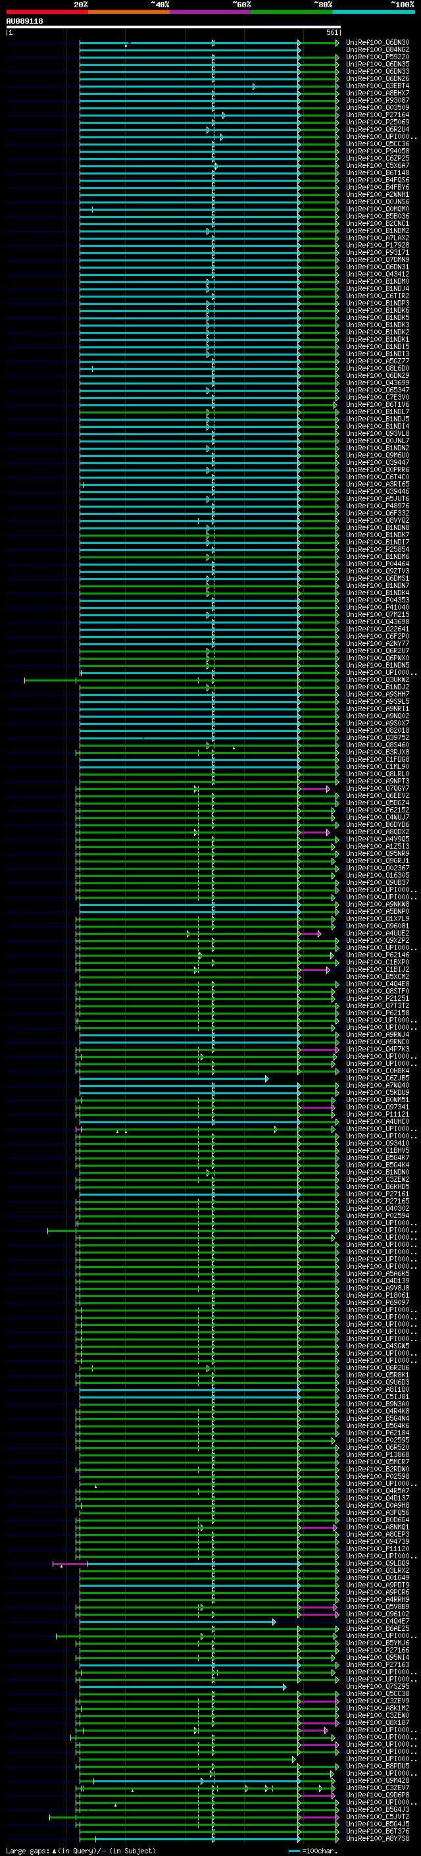Click the red ~20% identity legend bar
Image resolution: width=421 pixels, height=1856 pixels.
point(47,12)
